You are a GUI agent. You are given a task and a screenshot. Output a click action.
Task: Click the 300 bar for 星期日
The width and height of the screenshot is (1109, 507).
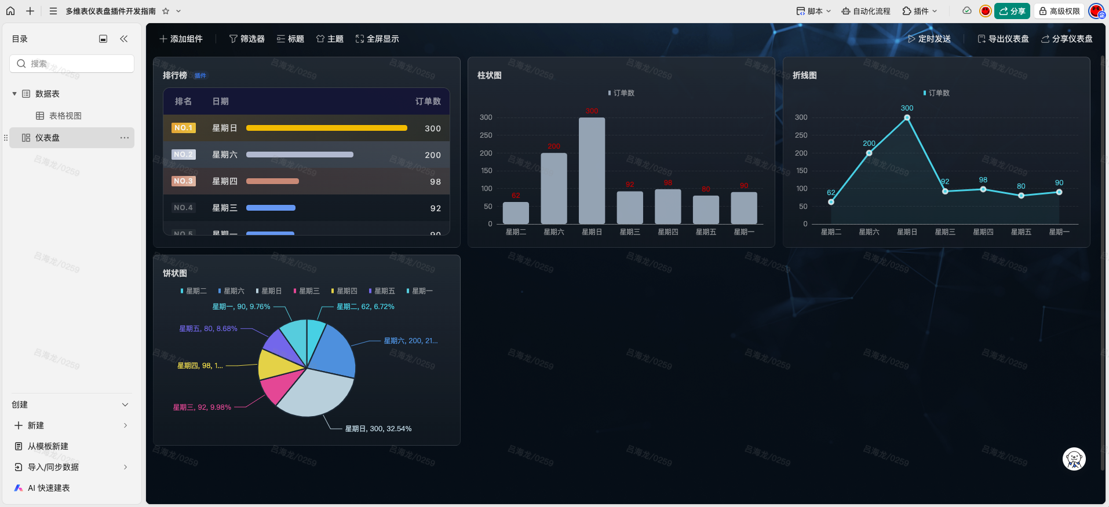click(592, 171)
